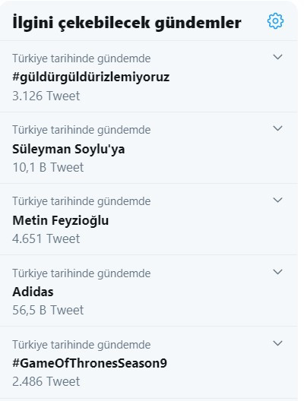Open chevron menu for #GameOfThronesSeason9
The width and height of the screenshot is (304, 401).
click(277, 343)
